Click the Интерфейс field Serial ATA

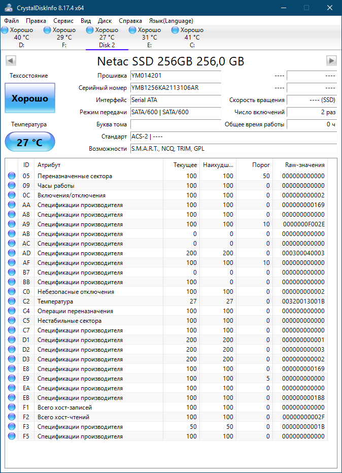click(176, 100)
